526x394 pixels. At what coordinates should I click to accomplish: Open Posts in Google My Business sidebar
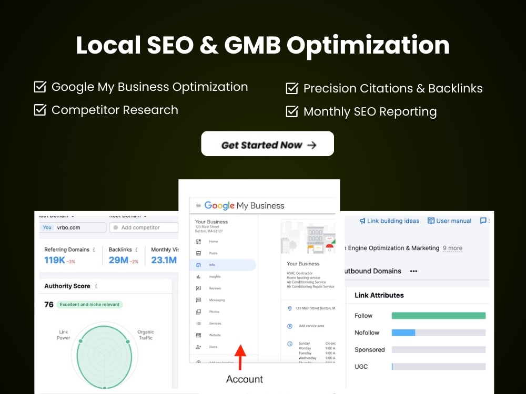click(x=213, y=253)
